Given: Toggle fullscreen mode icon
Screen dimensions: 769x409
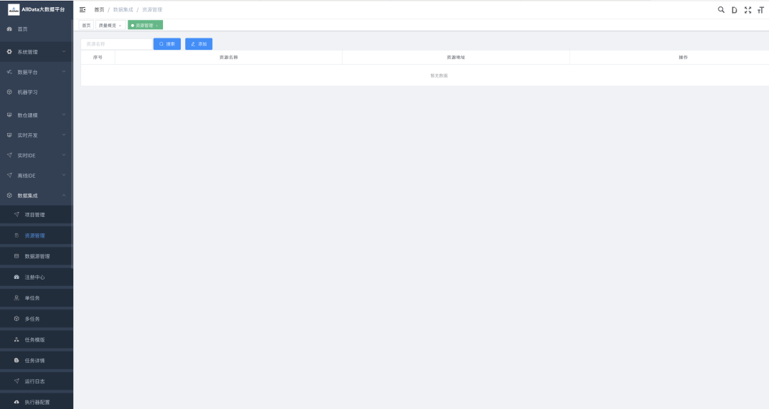Looking at the screenshot, I should [x=748, y=10].
